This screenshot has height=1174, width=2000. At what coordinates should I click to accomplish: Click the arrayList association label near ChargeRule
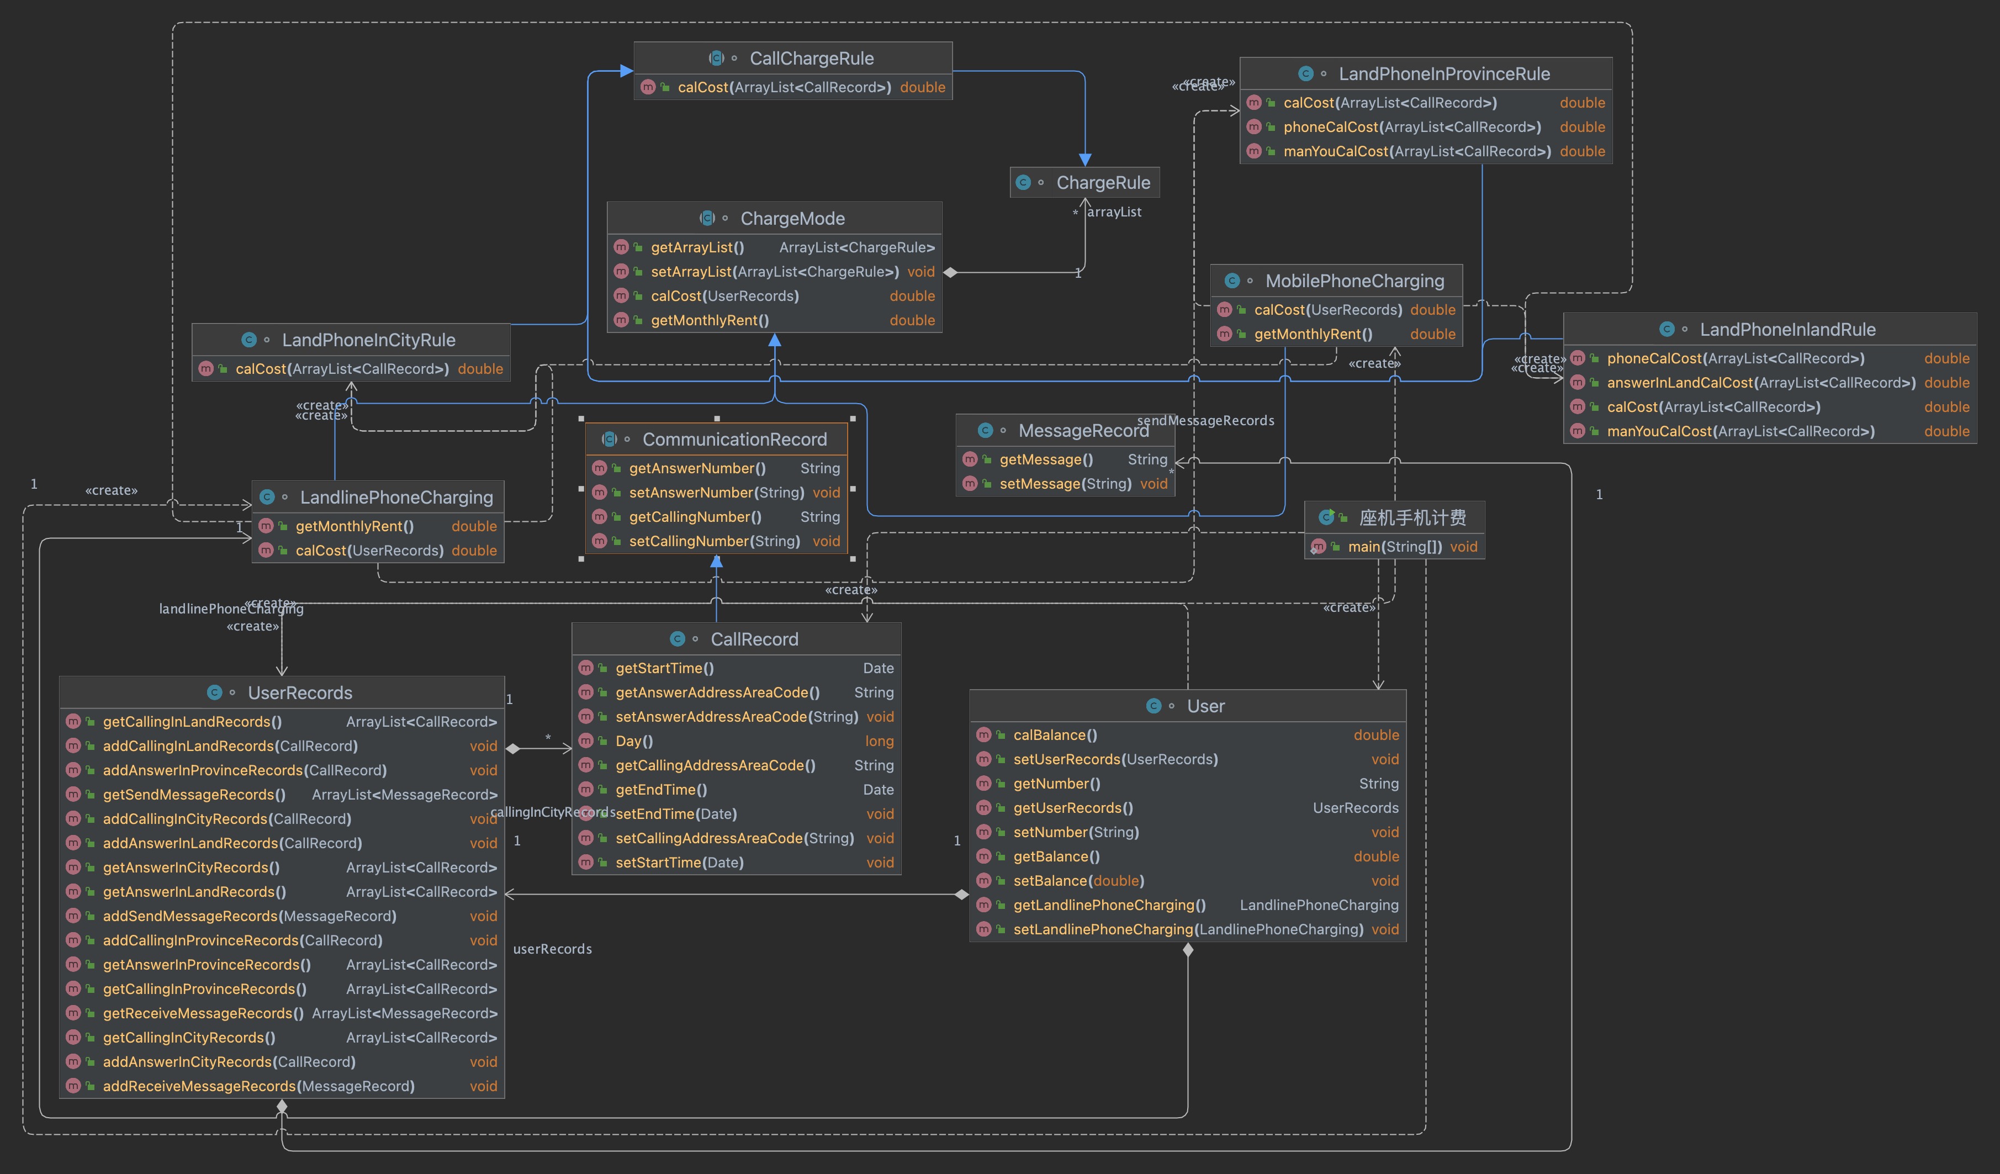tap(1114, 212)
